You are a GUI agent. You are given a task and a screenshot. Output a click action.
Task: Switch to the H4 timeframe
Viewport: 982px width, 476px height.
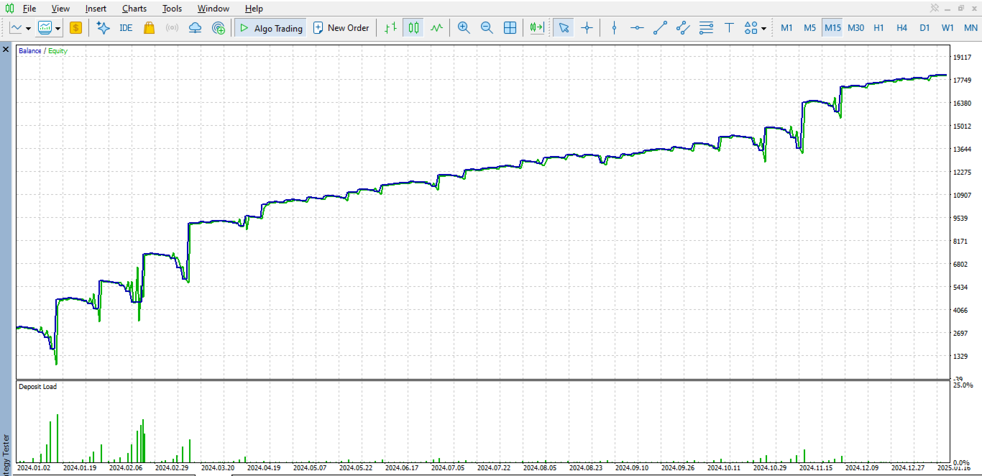tap(901, 28)
